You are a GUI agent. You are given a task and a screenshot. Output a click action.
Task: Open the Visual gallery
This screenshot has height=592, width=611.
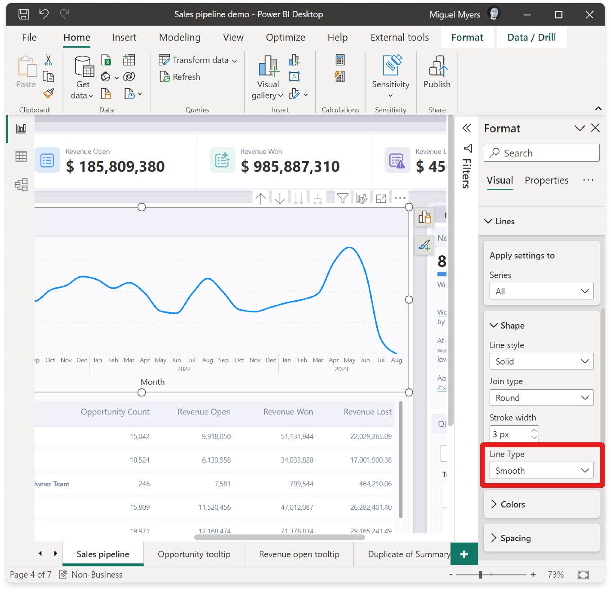coord(268,77)
